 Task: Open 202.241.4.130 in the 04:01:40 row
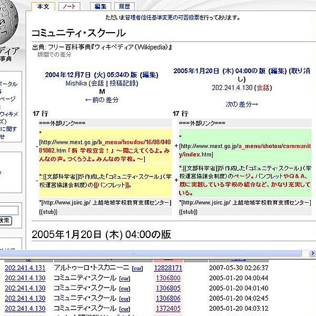pyautogui.click(x=25, y=288)
